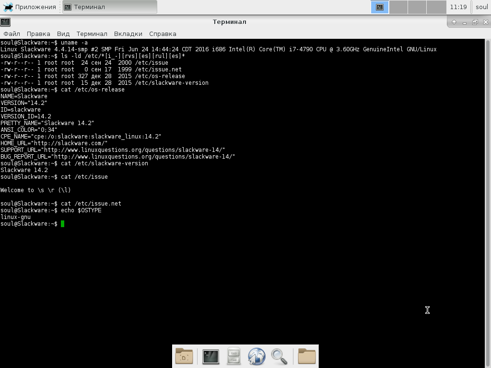Minimize the terminal window
Viewport: 491px width, 368px height.
(464, 22)
